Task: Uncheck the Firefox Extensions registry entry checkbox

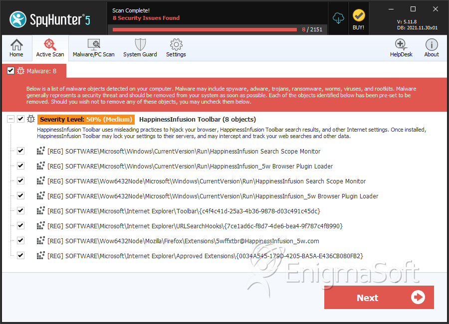Action: pyautogui.click(x=20, y=240)
